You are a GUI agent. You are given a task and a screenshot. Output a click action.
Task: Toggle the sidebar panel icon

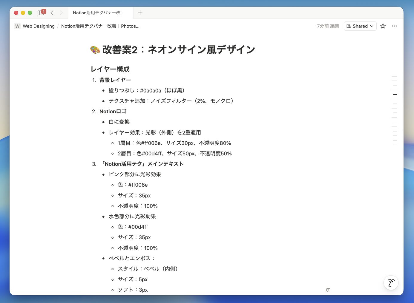(41, 13)
